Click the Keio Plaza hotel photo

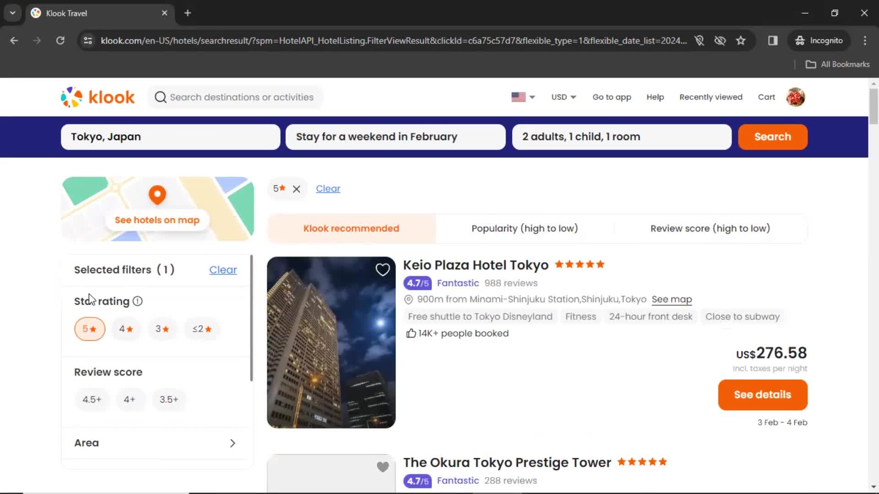pyautogui.click(x=331, y=342)
